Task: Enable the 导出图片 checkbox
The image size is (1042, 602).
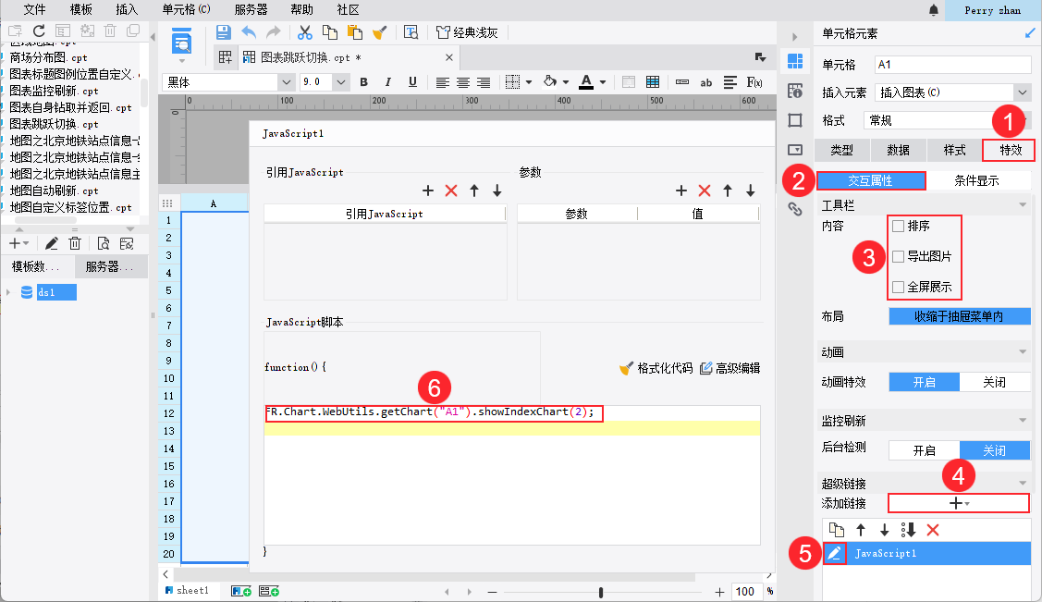Action: point(899,256)
